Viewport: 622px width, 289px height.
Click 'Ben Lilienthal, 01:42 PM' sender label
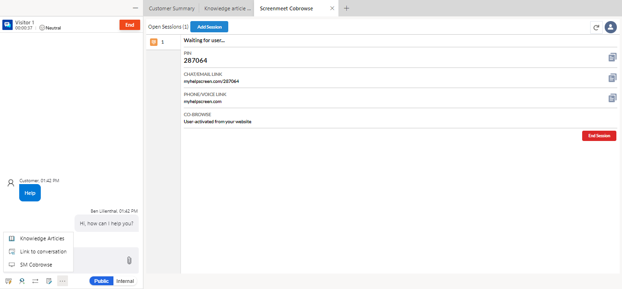tap(114, 211)
